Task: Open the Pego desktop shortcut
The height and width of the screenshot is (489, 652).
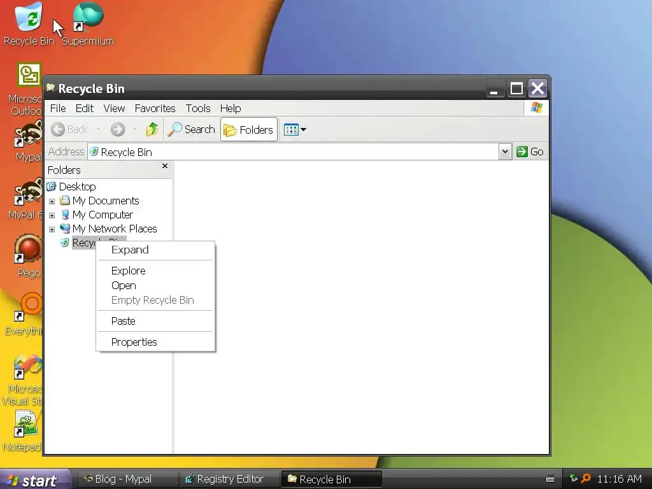Action: pyautogui.click(x=28, y=257)
